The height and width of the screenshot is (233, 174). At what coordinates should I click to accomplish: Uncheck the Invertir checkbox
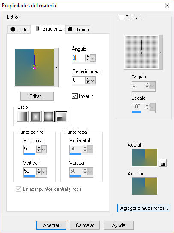coord(75,96)
